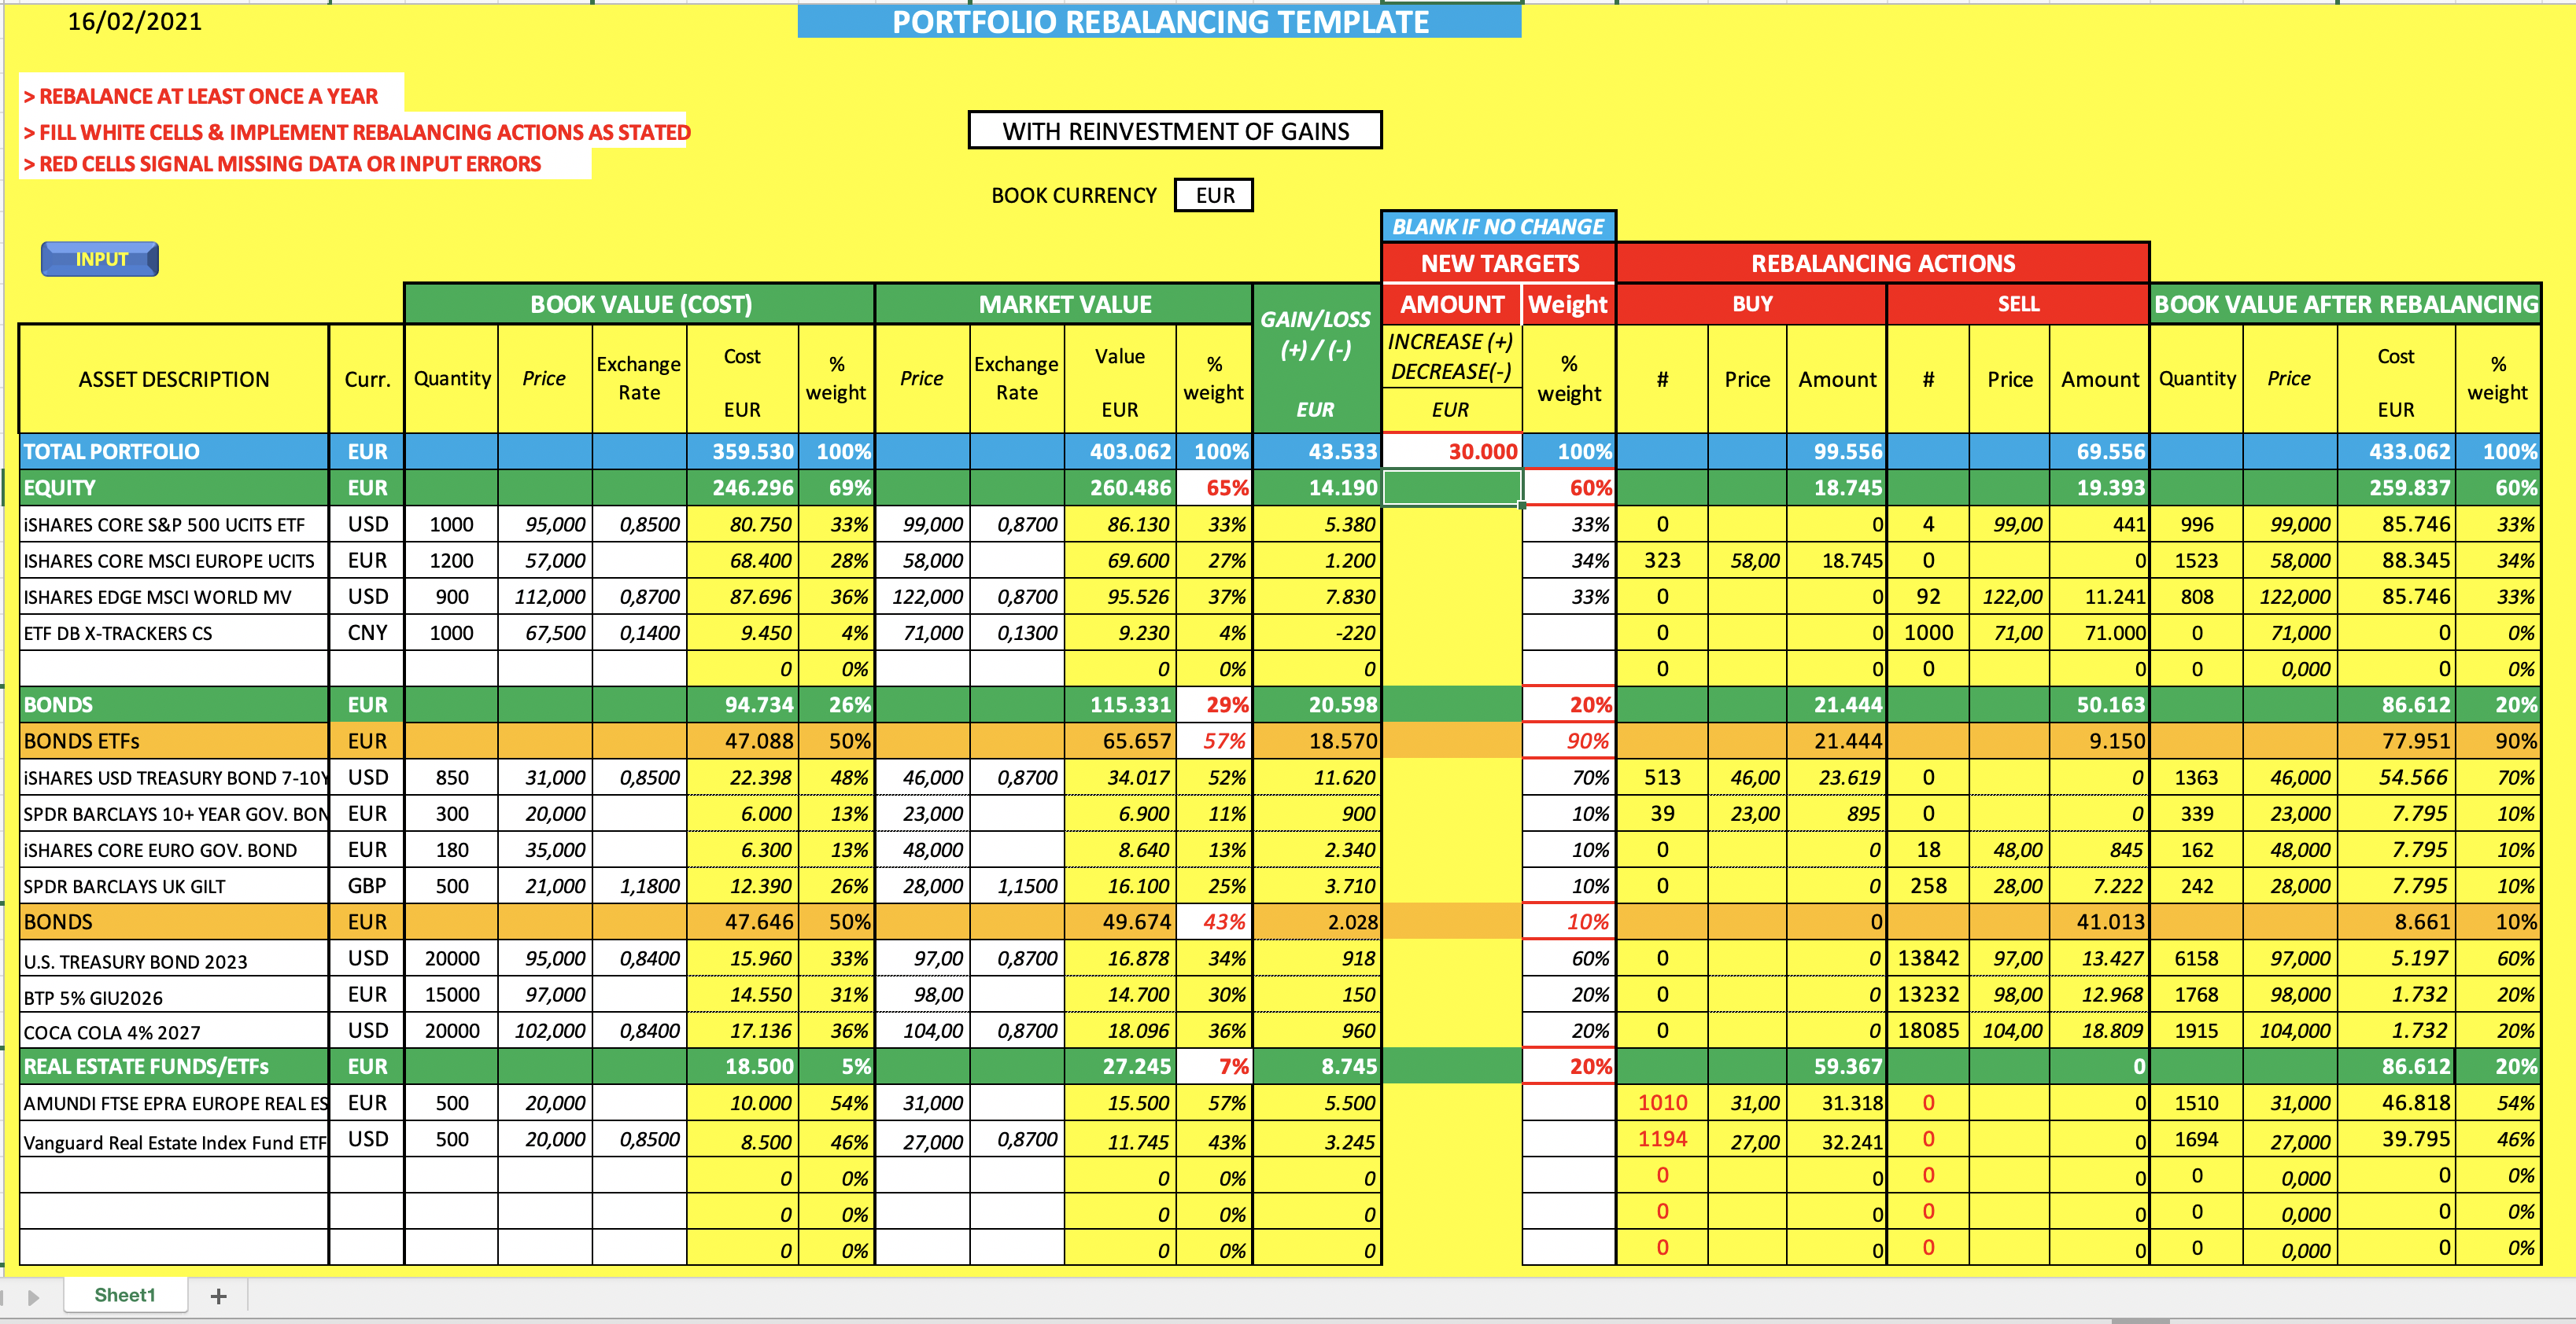This screenshot has width=2576, height=1324.
Task: Select the -220 gain/loss cell
Action: (x=1317, y=633)
